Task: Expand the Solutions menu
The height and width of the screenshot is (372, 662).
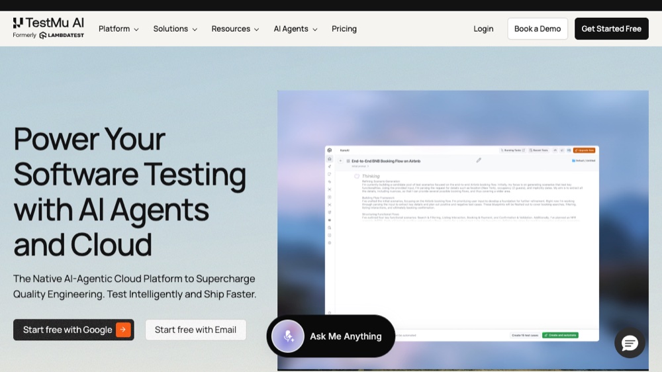Action: 175,28
